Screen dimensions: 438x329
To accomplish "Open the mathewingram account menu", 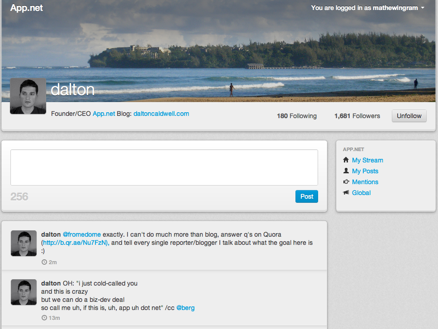I will [367, 8].
